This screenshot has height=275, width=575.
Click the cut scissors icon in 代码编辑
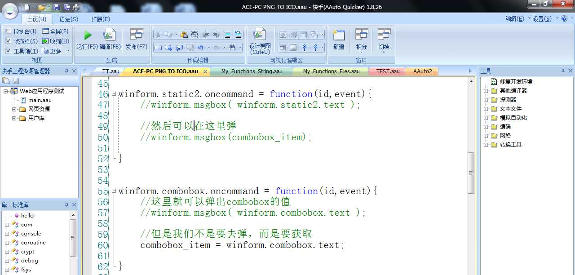point(158,35)
